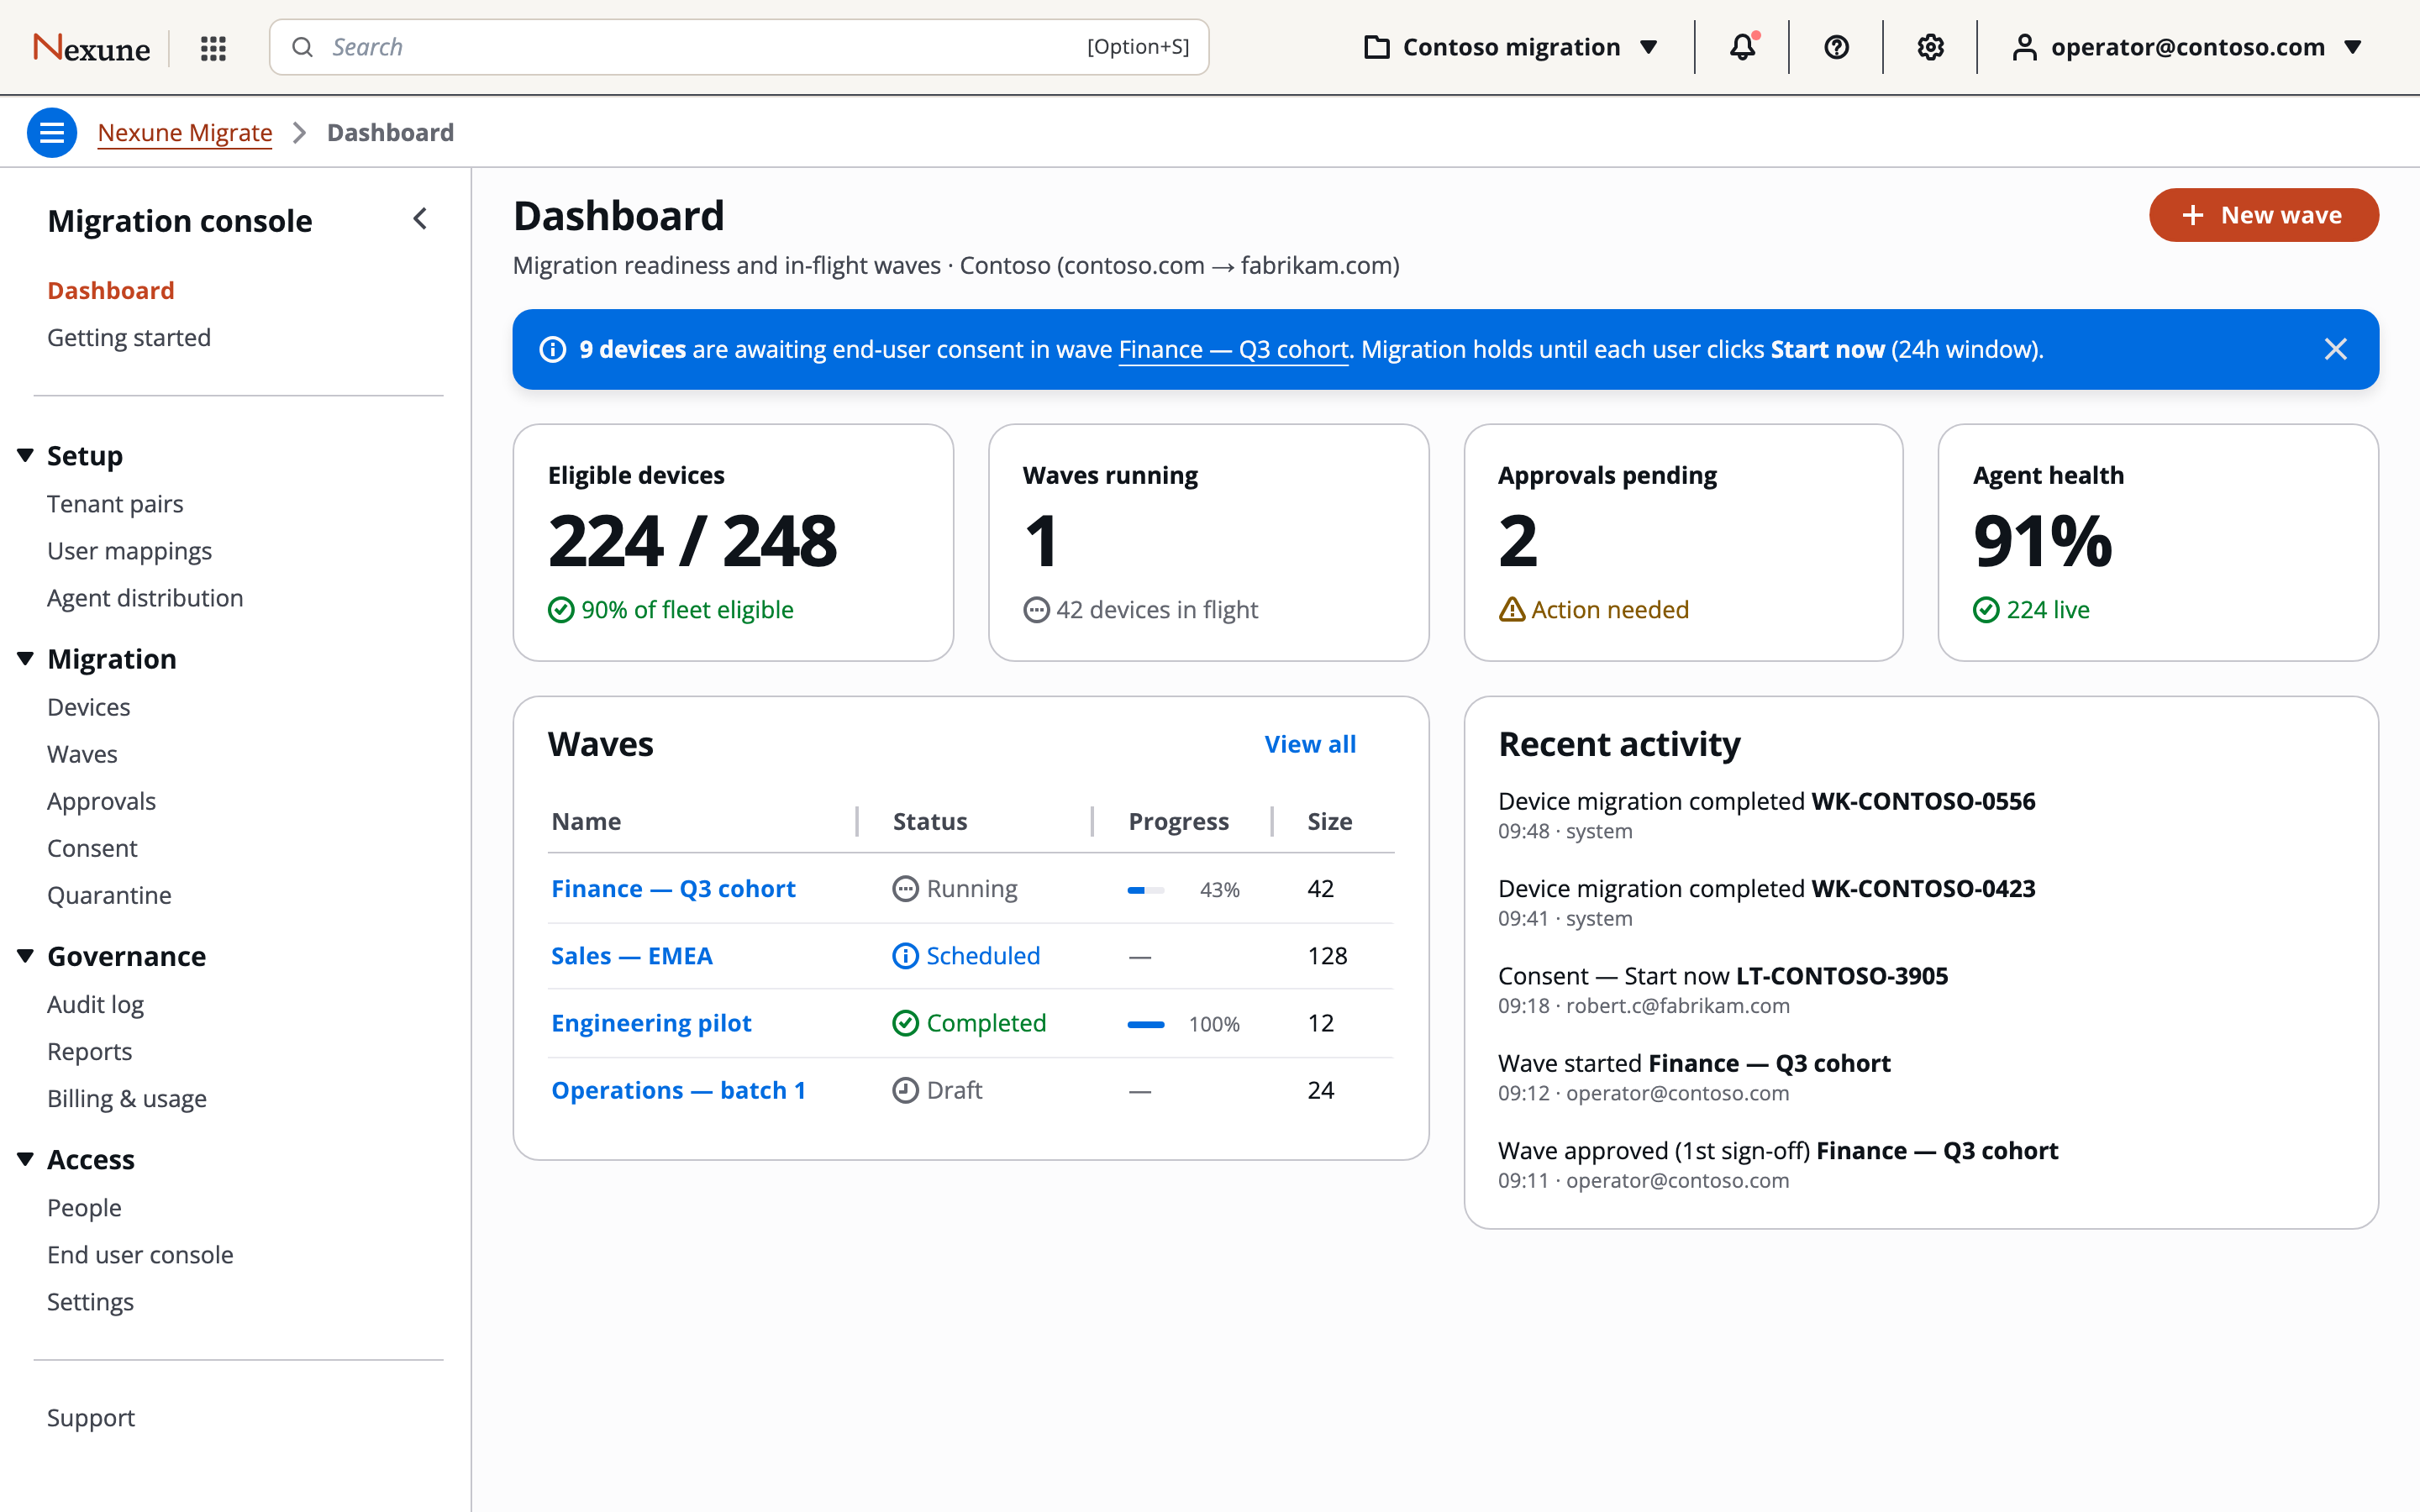2420x1512 pixels.
Task: Click the Nexune logo
Action: tap(91, 47)
